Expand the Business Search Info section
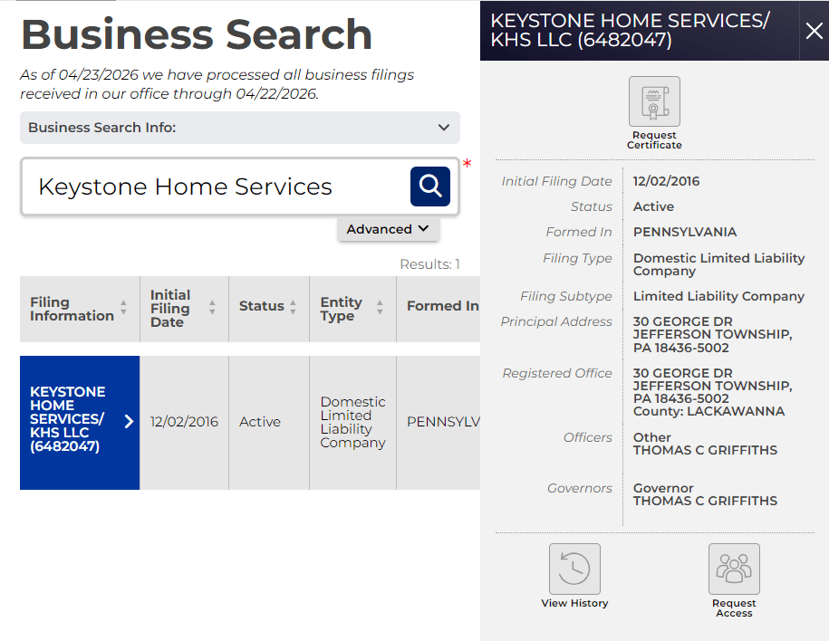The image size is (829, 641). 240,128
